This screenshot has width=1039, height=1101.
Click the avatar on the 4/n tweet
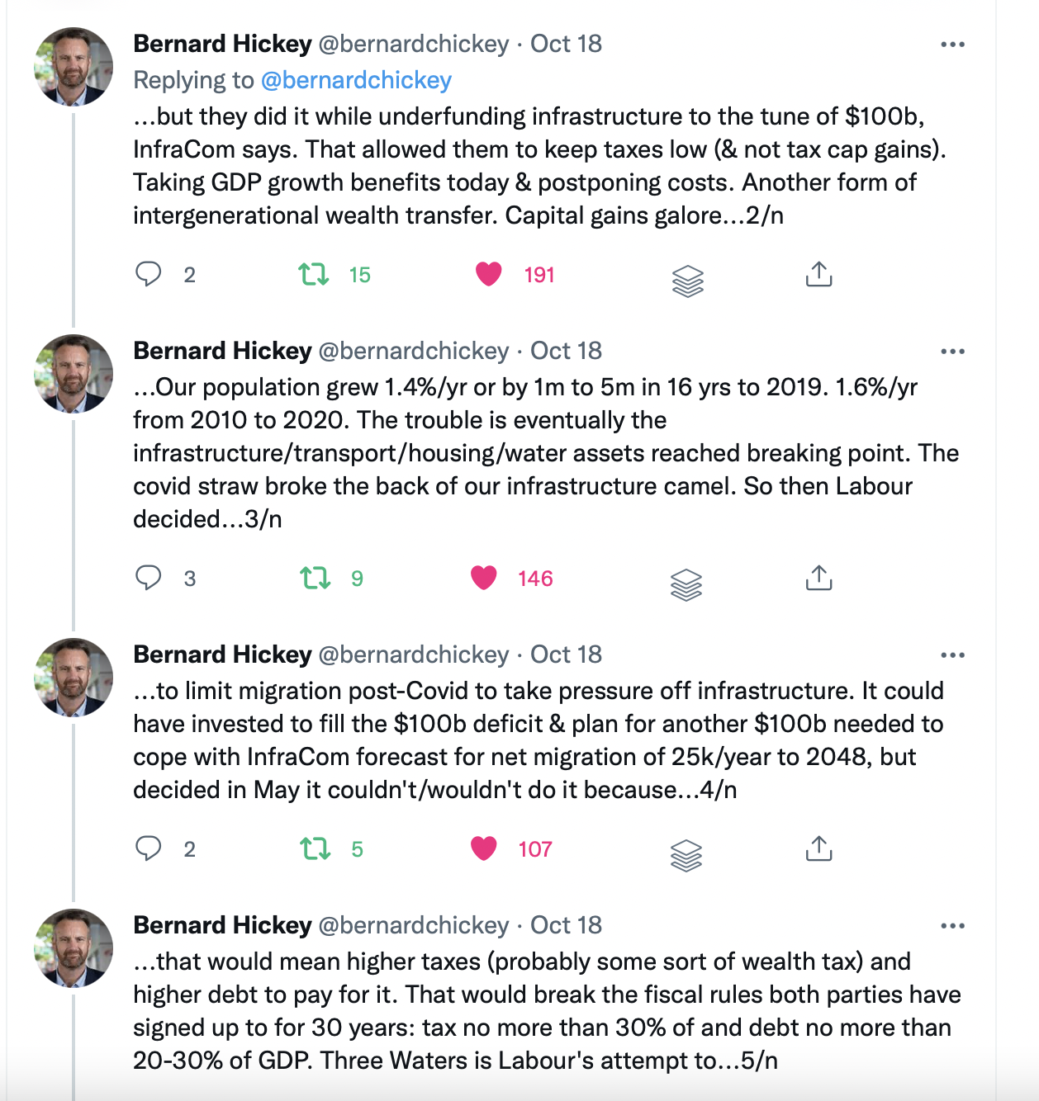pos(74,677)
